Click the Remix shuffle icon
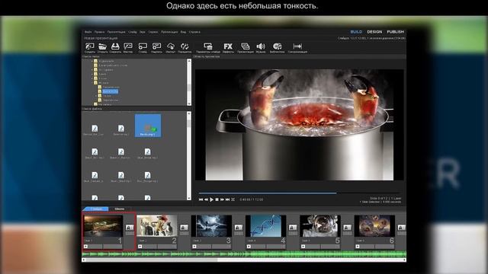This screenshot has height=274, width=488. tap(185, 46)
